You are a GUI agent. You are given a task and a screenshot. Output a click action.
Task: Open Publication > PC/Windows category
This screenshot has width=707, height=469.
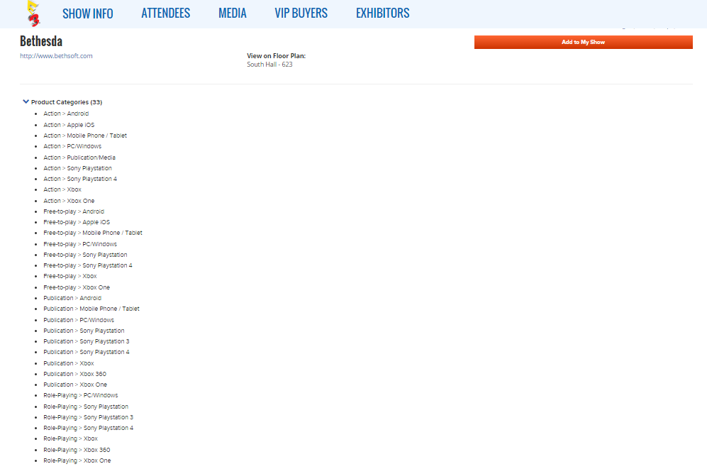point(78,320)
